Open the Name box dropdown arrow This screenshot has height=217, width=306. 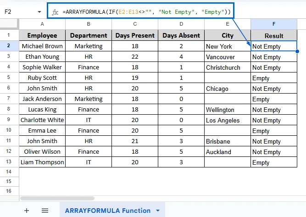[x=39, y=12]
